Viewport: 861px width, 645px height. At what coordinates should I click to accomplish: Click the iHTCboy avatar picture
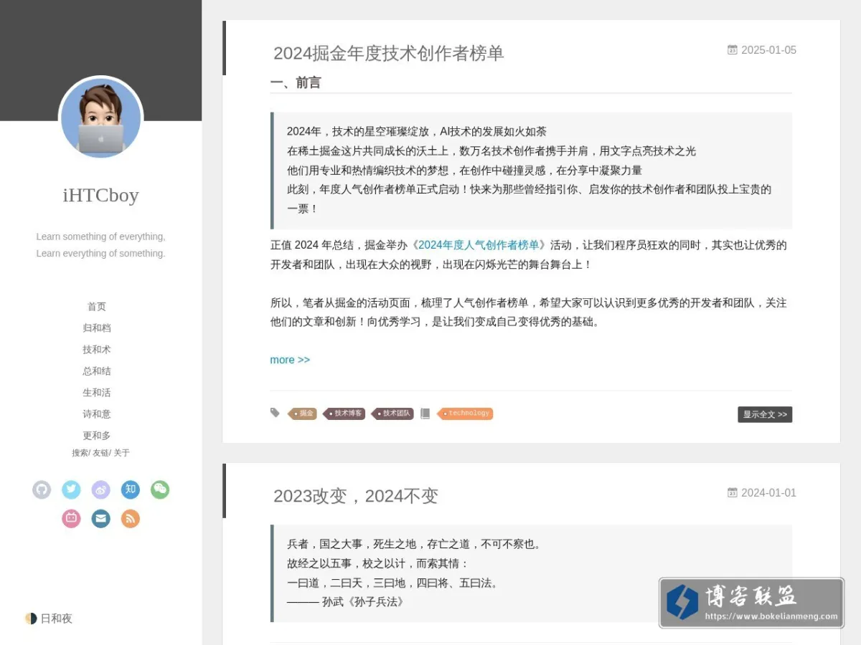pos(100,118)
